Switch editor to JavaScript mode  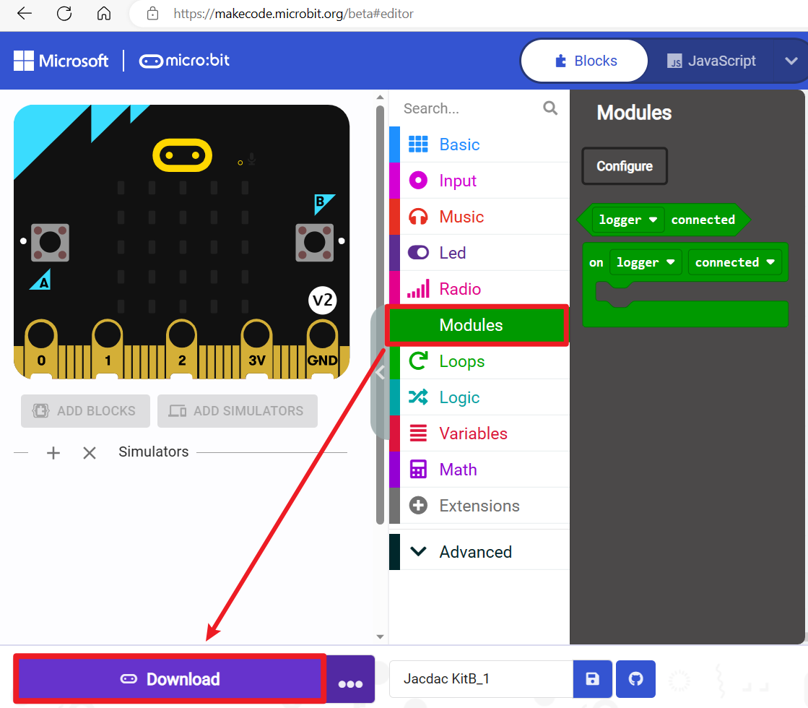coord(711,61)
